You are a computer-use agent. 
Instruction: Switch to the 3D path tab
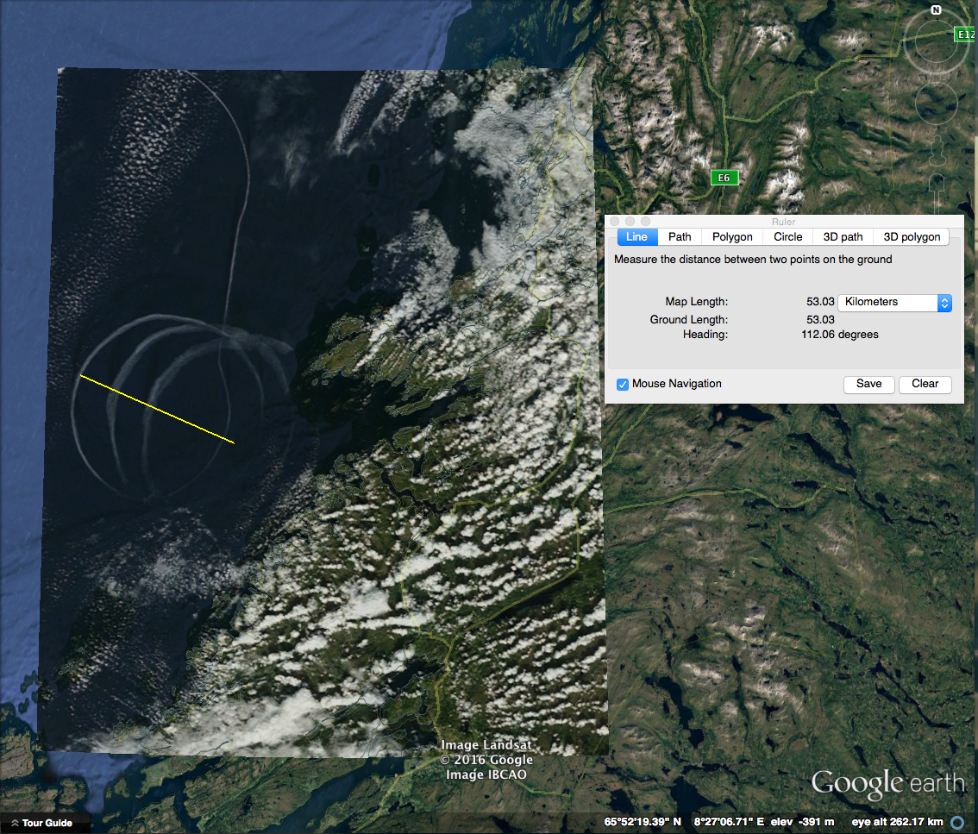point(842,236)
